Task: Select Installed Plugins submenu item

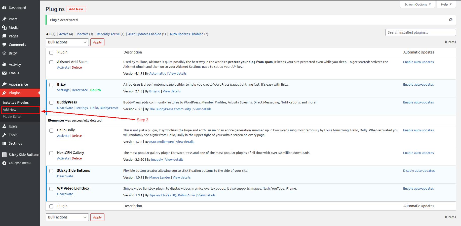Action: pyautogui.click(x=16, y=102)
